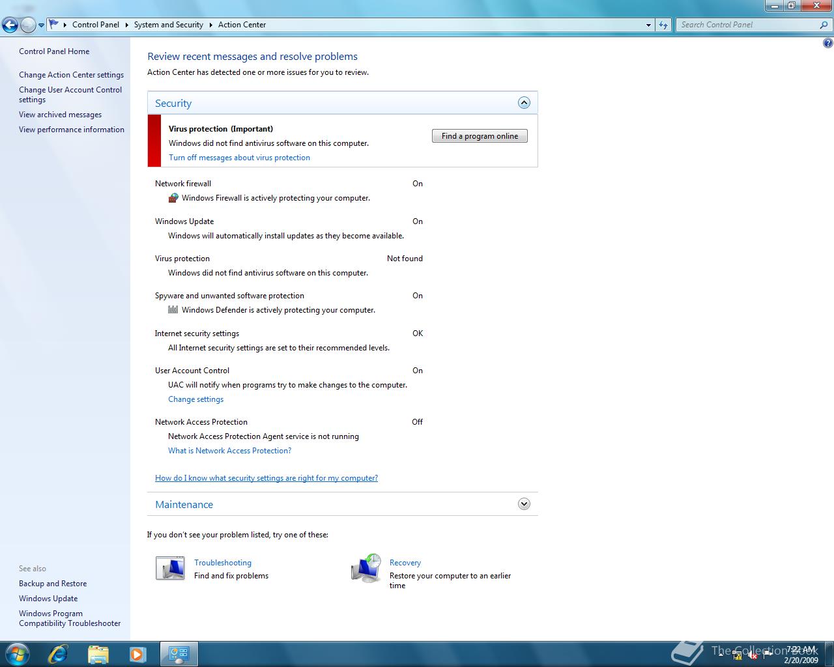Click Internet security settings label

(197, 333)
